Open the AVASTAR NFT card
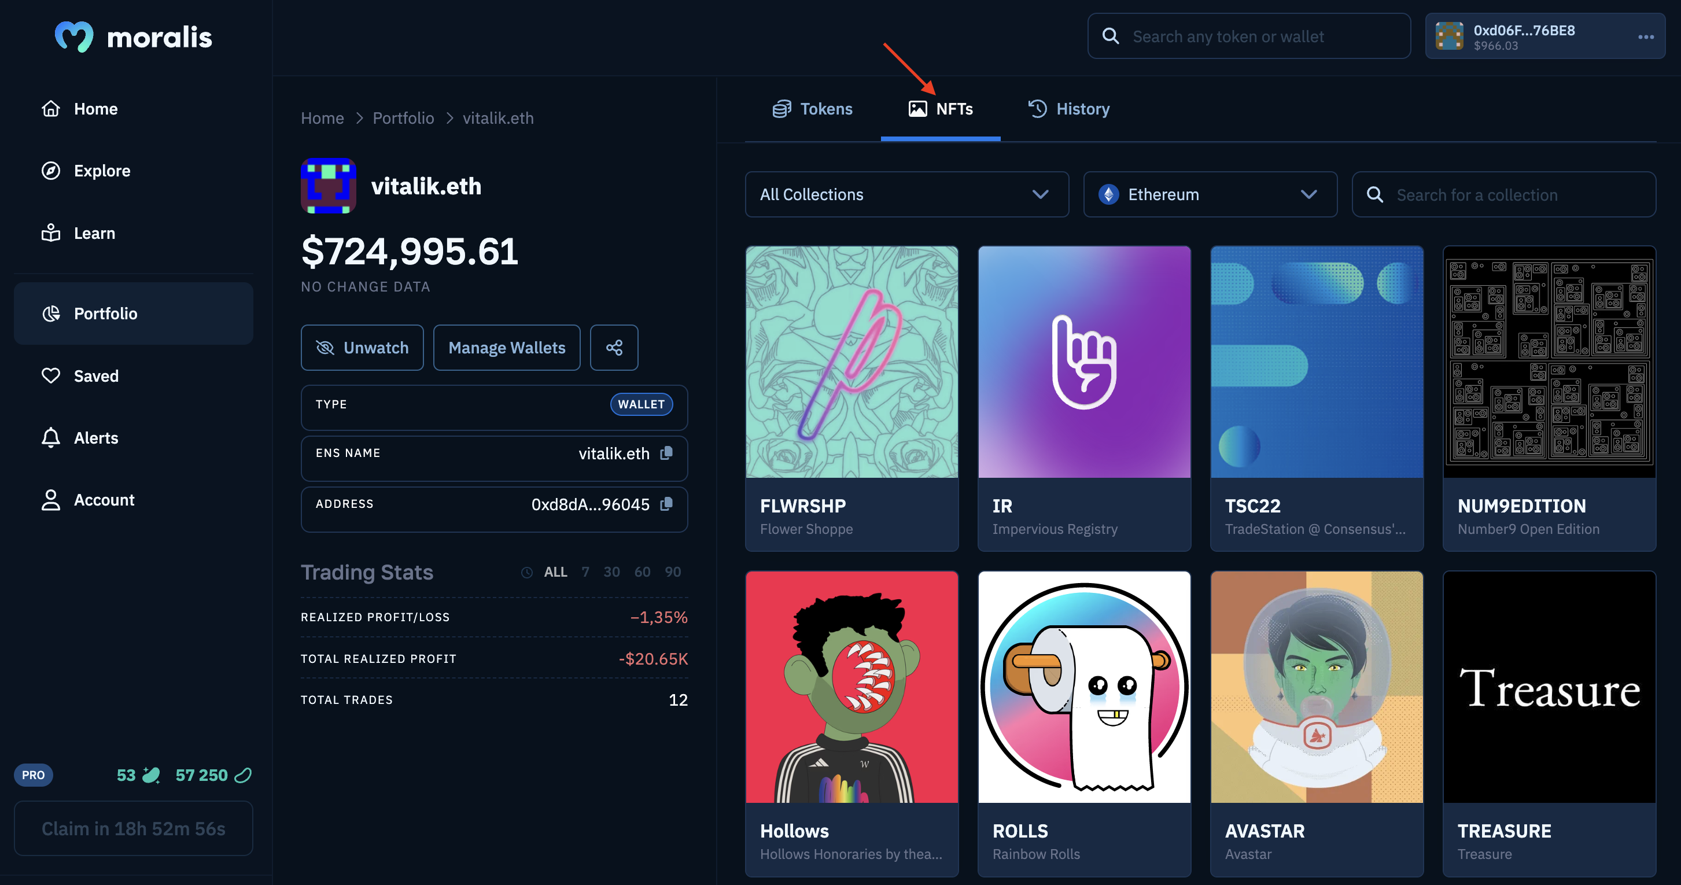The height and width of the screenshot is (885, 1681). click(1317, 724)
